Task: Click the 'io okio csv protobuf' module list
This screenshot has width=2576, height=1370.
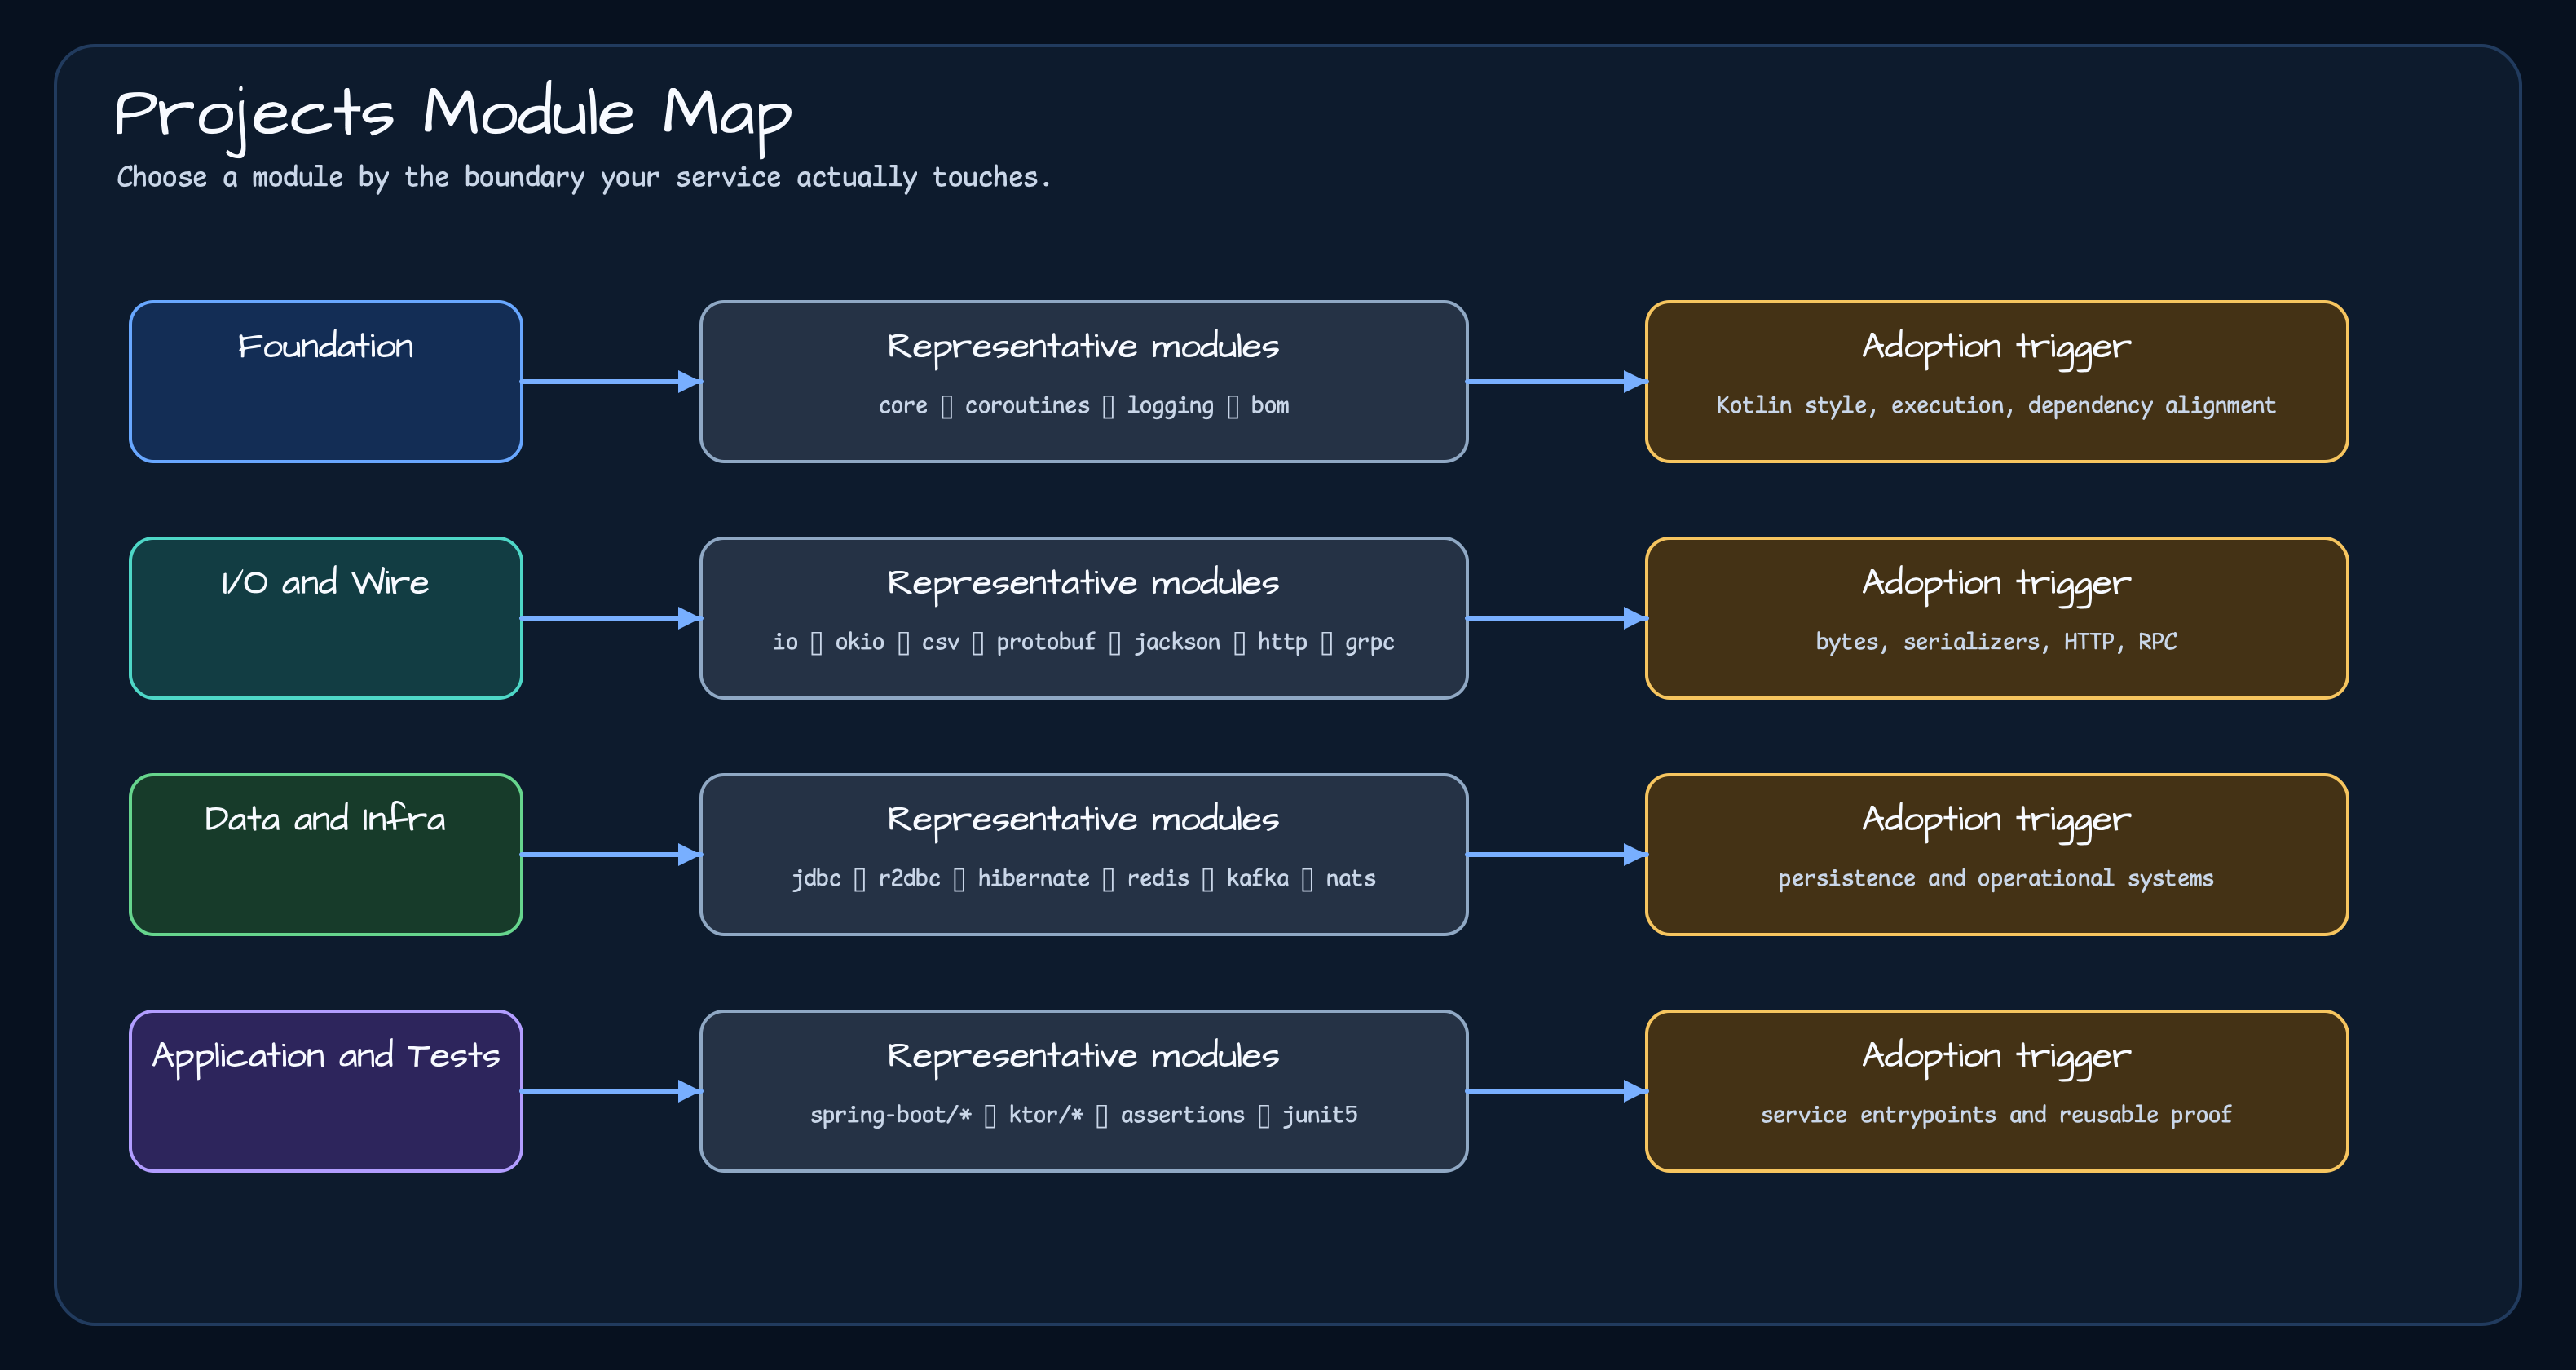Action: coord(1084,642)
